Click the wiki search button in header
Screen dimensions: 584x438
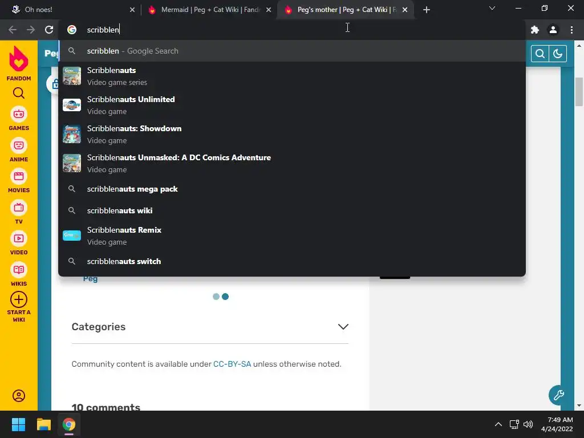coord(540,54)
